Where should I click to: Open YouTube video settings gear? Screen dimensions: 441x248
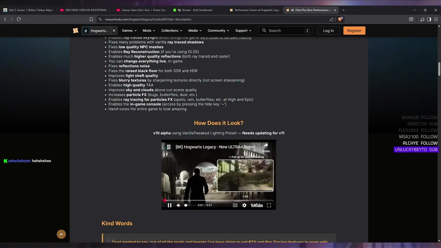(x=244, y=205)
